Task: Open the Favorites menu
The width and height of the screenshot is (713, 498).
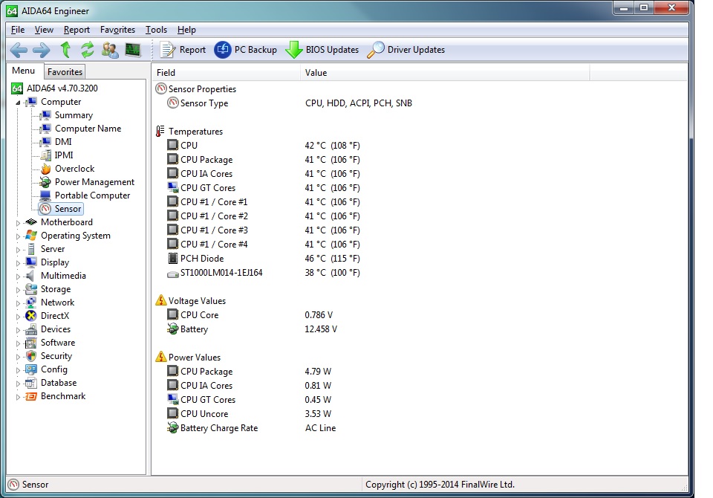Action: click(117, 30)
